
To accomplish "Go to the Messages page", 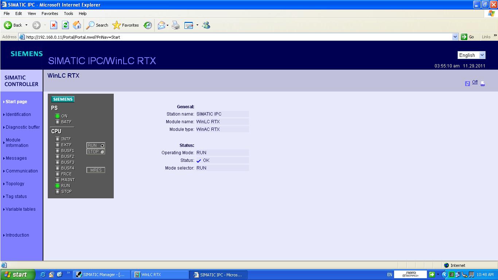I will tap(16, 158).
